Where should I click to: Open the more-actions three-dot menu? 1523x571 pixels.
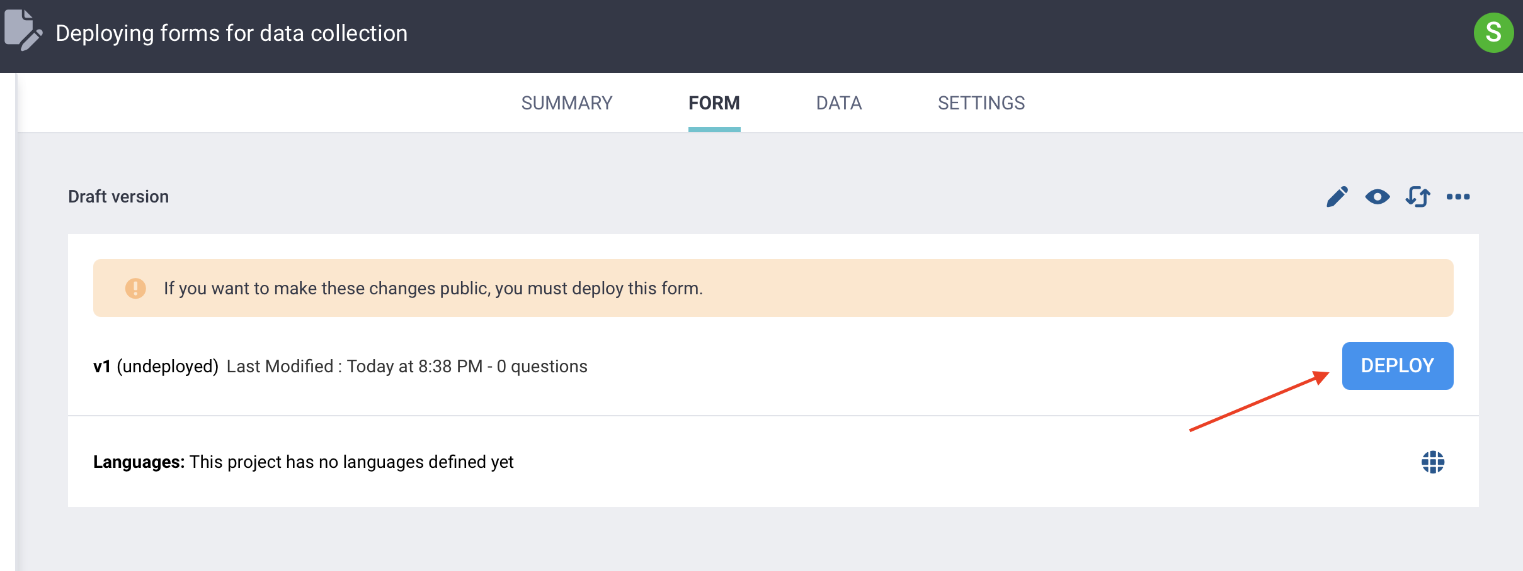click(x=1459, y=197)
